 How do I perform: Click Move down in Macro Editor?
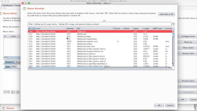pyautogui.click(x=188, y=48)
